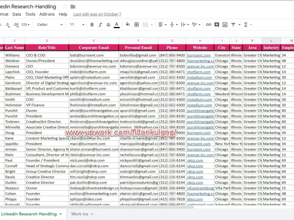Open text rotation options
294x220 pixels.
[196, 25]
